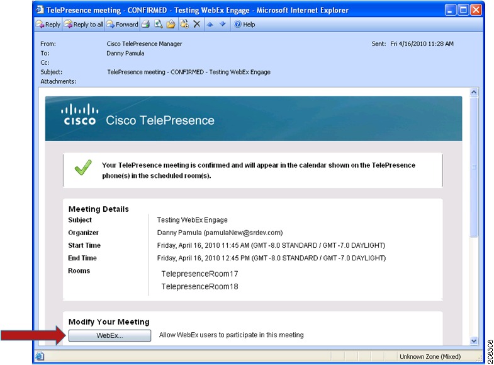Click subject value Testing WebEx Engage

pyautogui.click(x=192, y=220)
